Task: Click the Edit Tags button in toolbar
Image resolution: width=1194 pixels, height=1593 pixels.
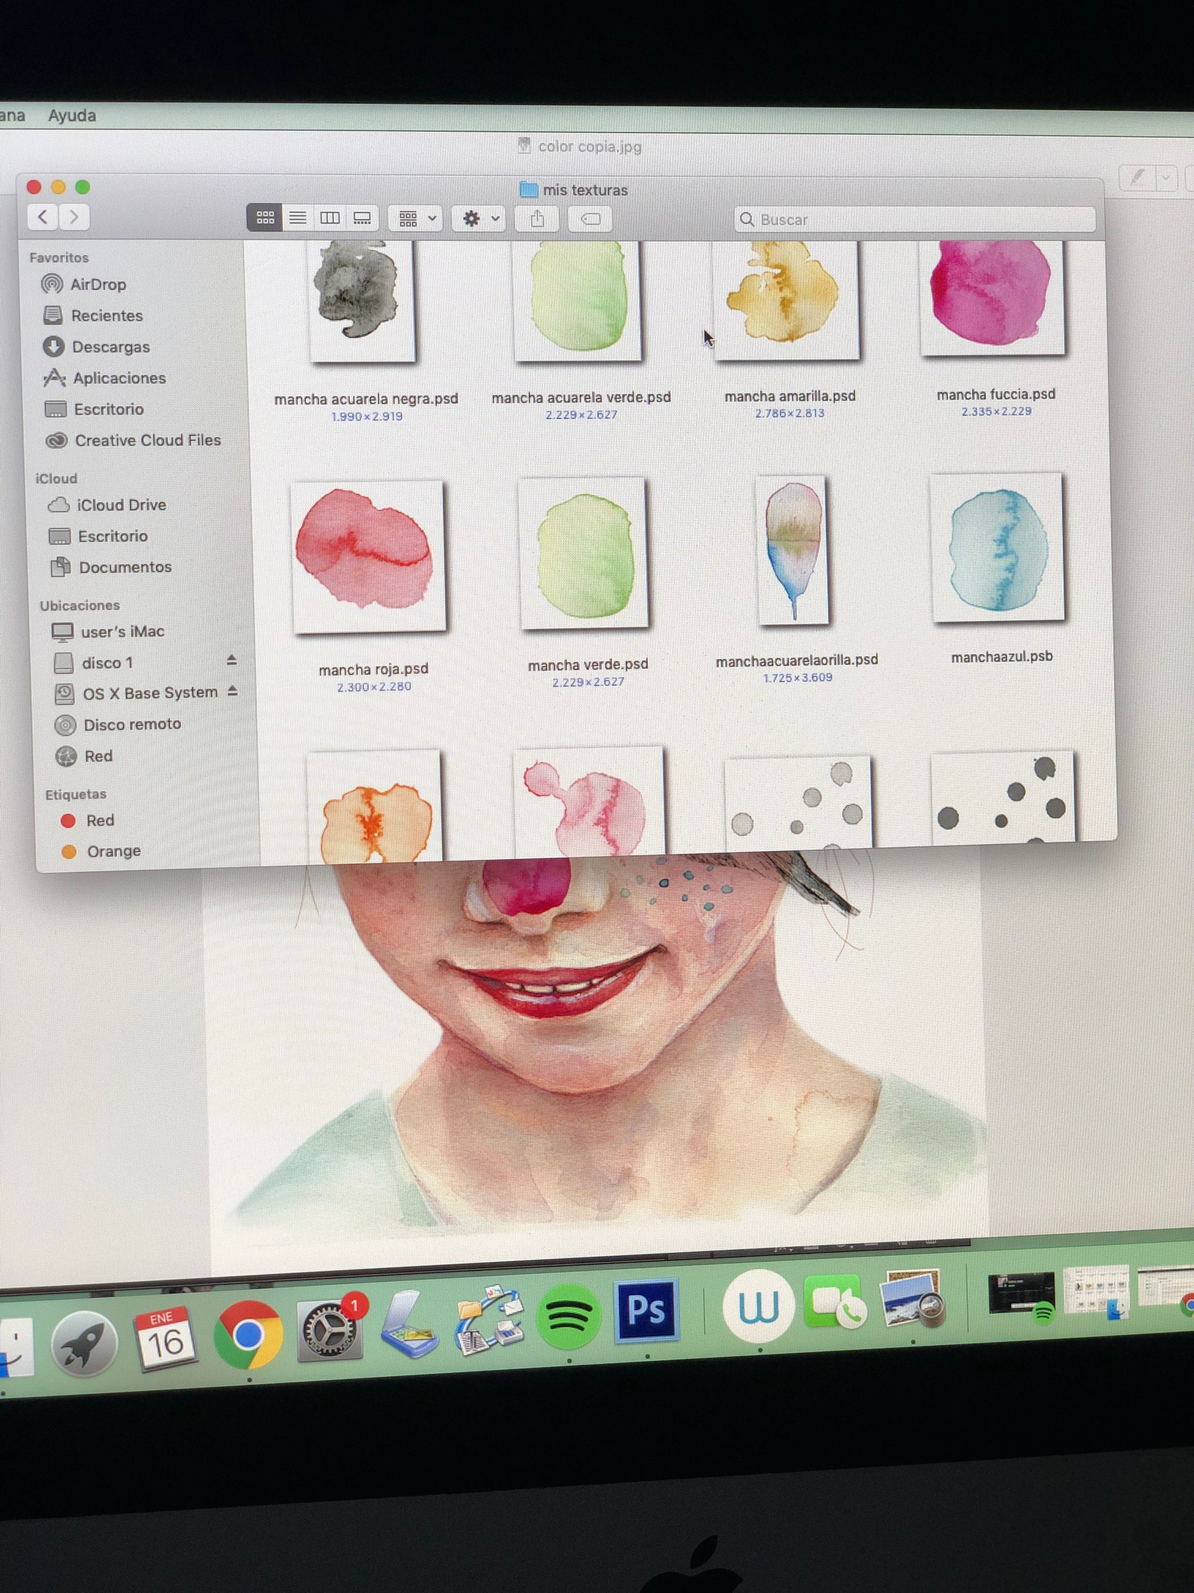Action: 590,219
